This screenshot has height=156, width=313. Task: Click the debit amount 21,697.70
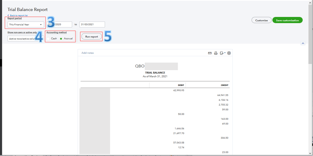click(x=179, y=133)
